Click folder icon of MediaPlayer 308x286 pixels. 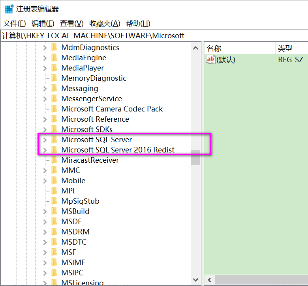click(54, 68)
